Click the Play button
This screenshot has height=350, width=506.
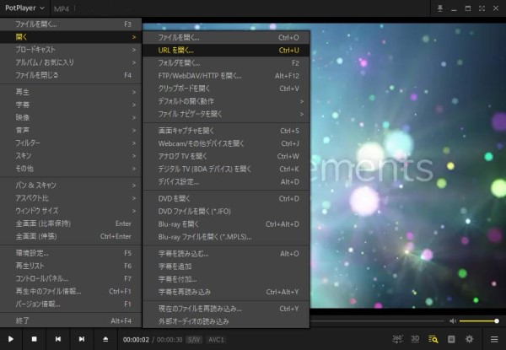(11, 339)
